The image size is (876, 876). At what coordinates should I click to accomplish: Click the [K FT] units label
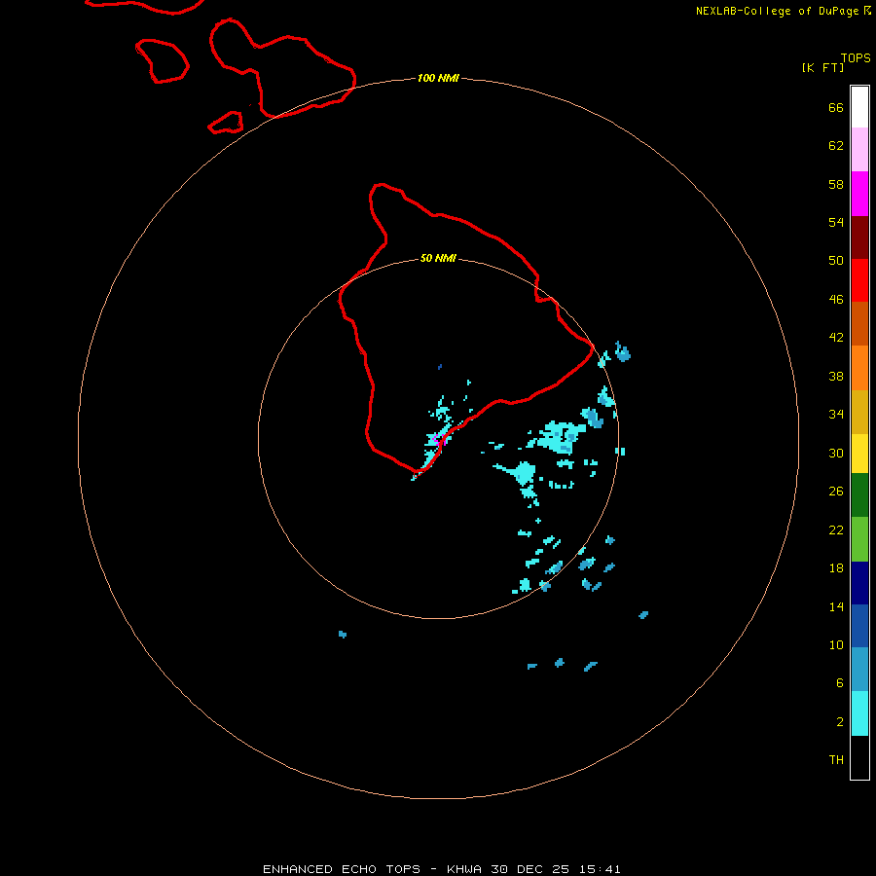coord(822,67)
